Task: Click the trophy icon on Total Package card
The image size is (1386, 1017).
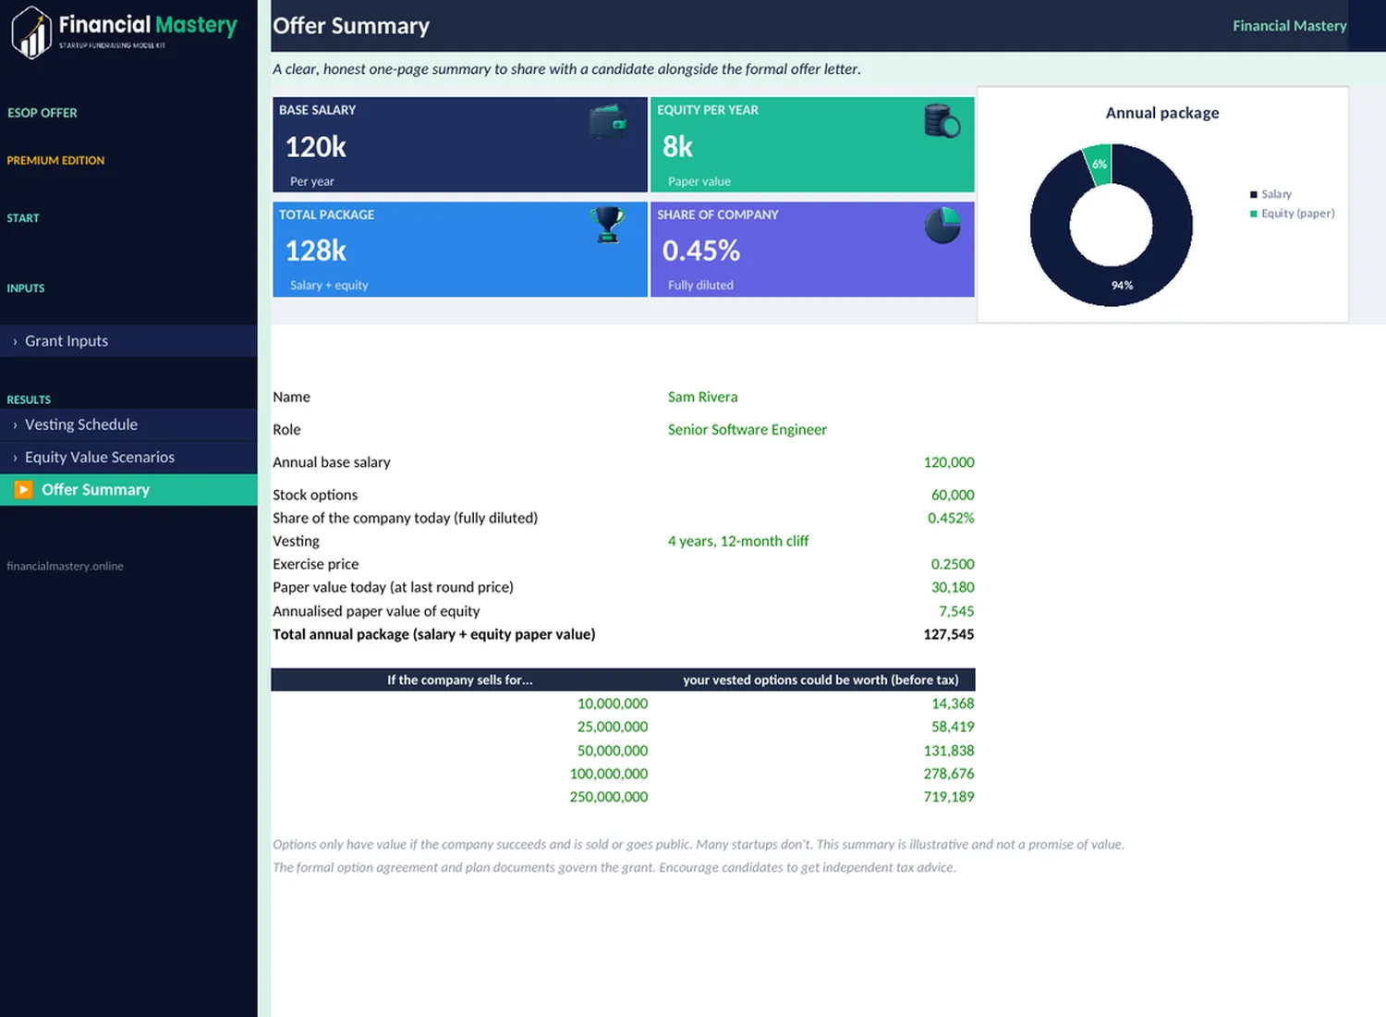Action: (608, 225)
